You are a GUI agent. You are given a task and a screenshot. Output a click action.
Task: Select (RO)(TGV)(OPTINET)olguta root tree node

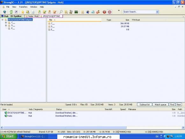20,19
